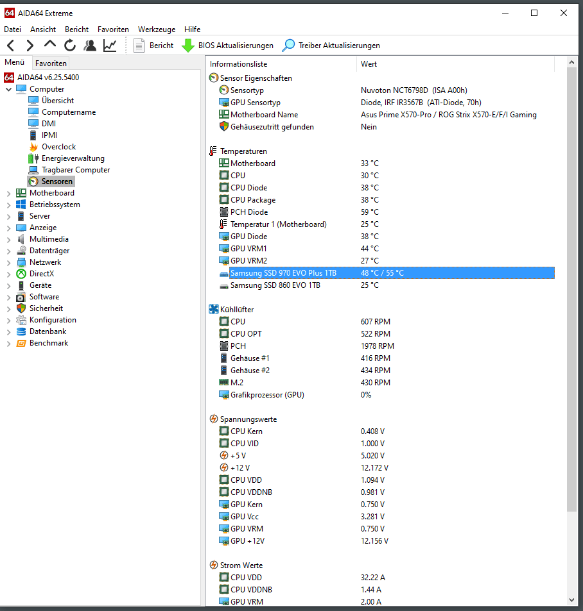The image size is (583, 611).
Task: Expand the DirectX tree node
Action: click(8, 274)
